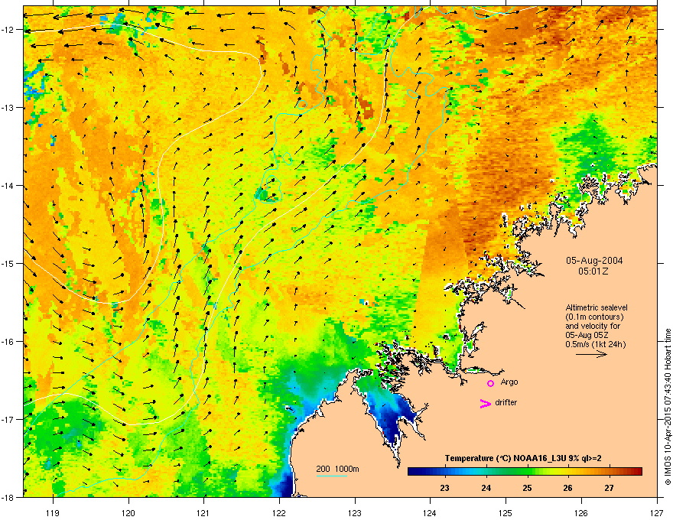Click the 'drifter' legend label

pyautogui.click(x=506, y=402)
